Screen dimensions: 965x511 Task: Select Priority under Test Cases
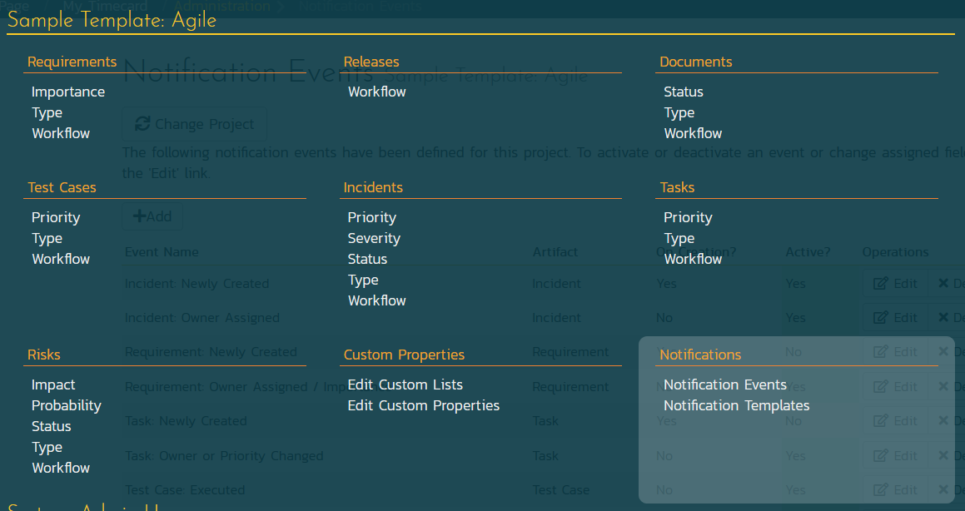point(56,217)
